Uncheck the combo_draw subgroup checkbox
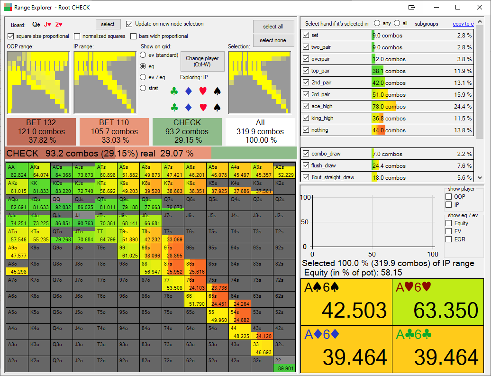Screen dimensions: 491x376 (306, 154)
